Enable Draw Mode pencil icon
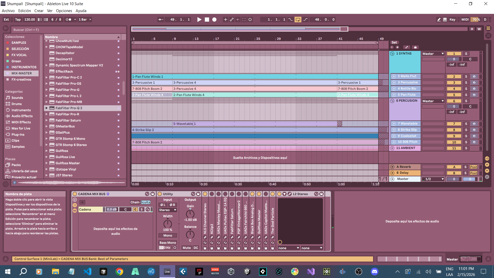This screenshot has width=494, height=278. (x=439, y=20)
